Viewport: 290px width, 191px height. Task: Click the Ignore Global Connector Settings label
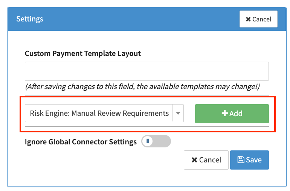[81, 142]
